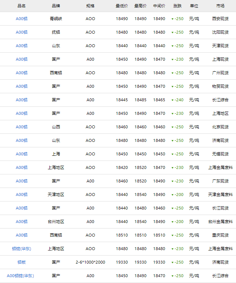This screenshot has width=236, height=283.
Task: Click the green triangle in the 广州现货 row
Action: pos(172,73)
